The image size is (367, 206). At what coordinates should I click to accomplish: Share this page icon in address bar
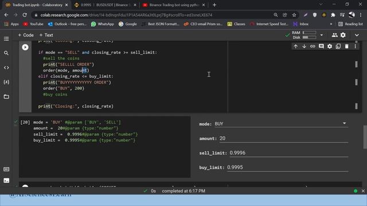pos(285,15)
